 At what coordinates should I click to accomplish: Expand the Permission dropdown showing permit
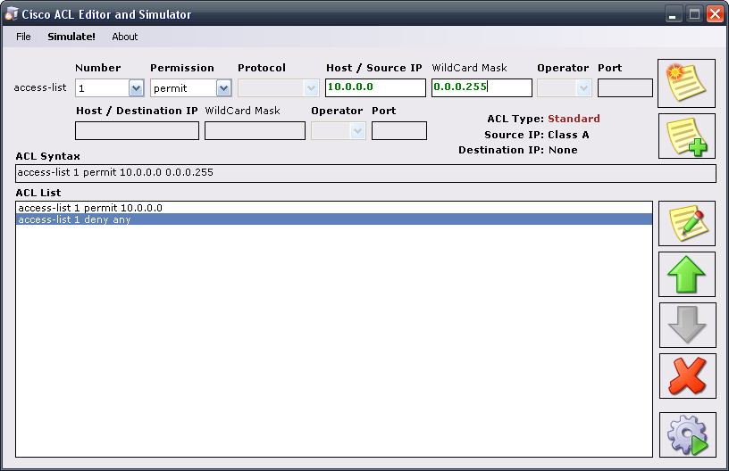pos(223,87)
